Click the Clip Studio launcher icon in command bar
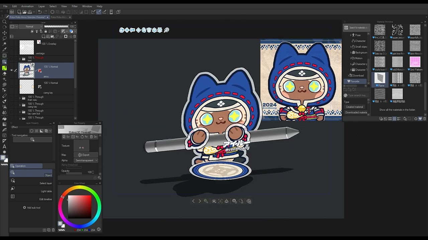Screen dimensions: 428x240 pyautogui.click(x=12, y=12)
